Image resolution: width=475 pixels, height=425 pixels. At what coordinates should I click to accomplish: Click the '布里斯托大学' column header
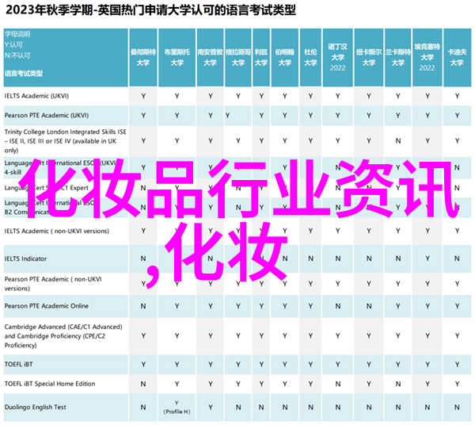point(177,58)
